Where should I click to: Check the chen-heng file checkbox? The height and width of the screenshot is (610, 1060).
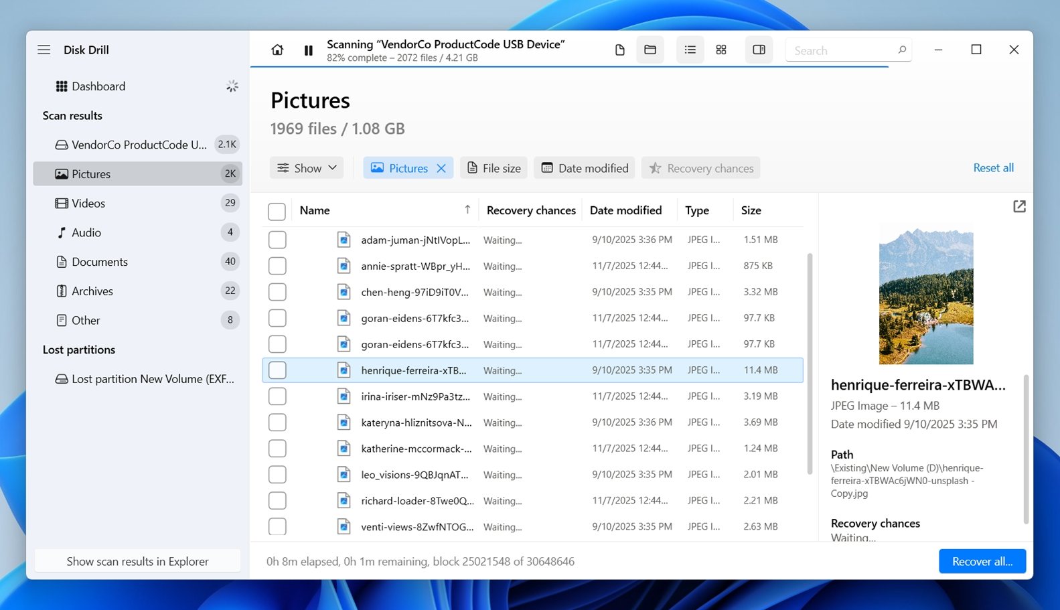277,292
